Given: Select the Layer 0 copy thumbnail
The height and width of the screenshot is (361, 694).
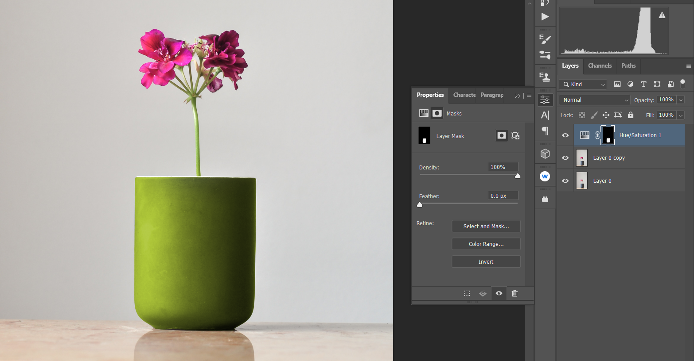Looking at the screenshot, I should coord(582,158).
